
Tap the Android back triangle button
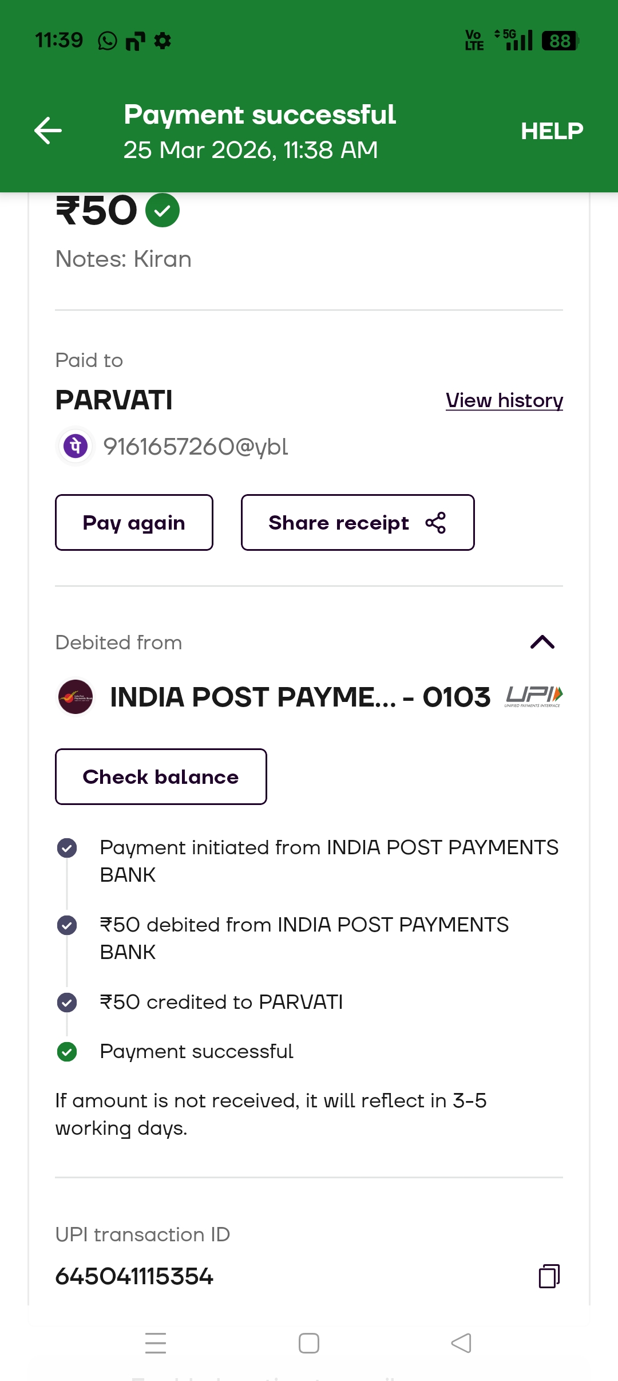[461, 1343]
